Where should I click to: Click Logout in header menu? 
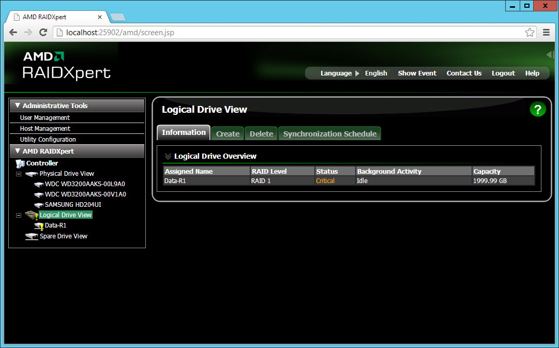[x=503, y=73]
